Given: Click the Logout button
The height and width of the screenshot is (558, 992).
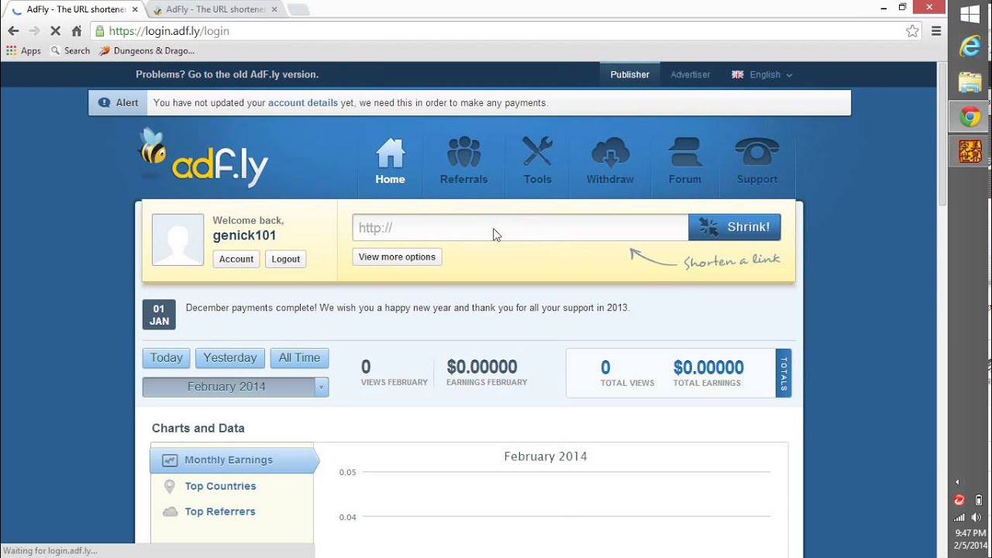Looking at the screenshot, I should [285, 259].
